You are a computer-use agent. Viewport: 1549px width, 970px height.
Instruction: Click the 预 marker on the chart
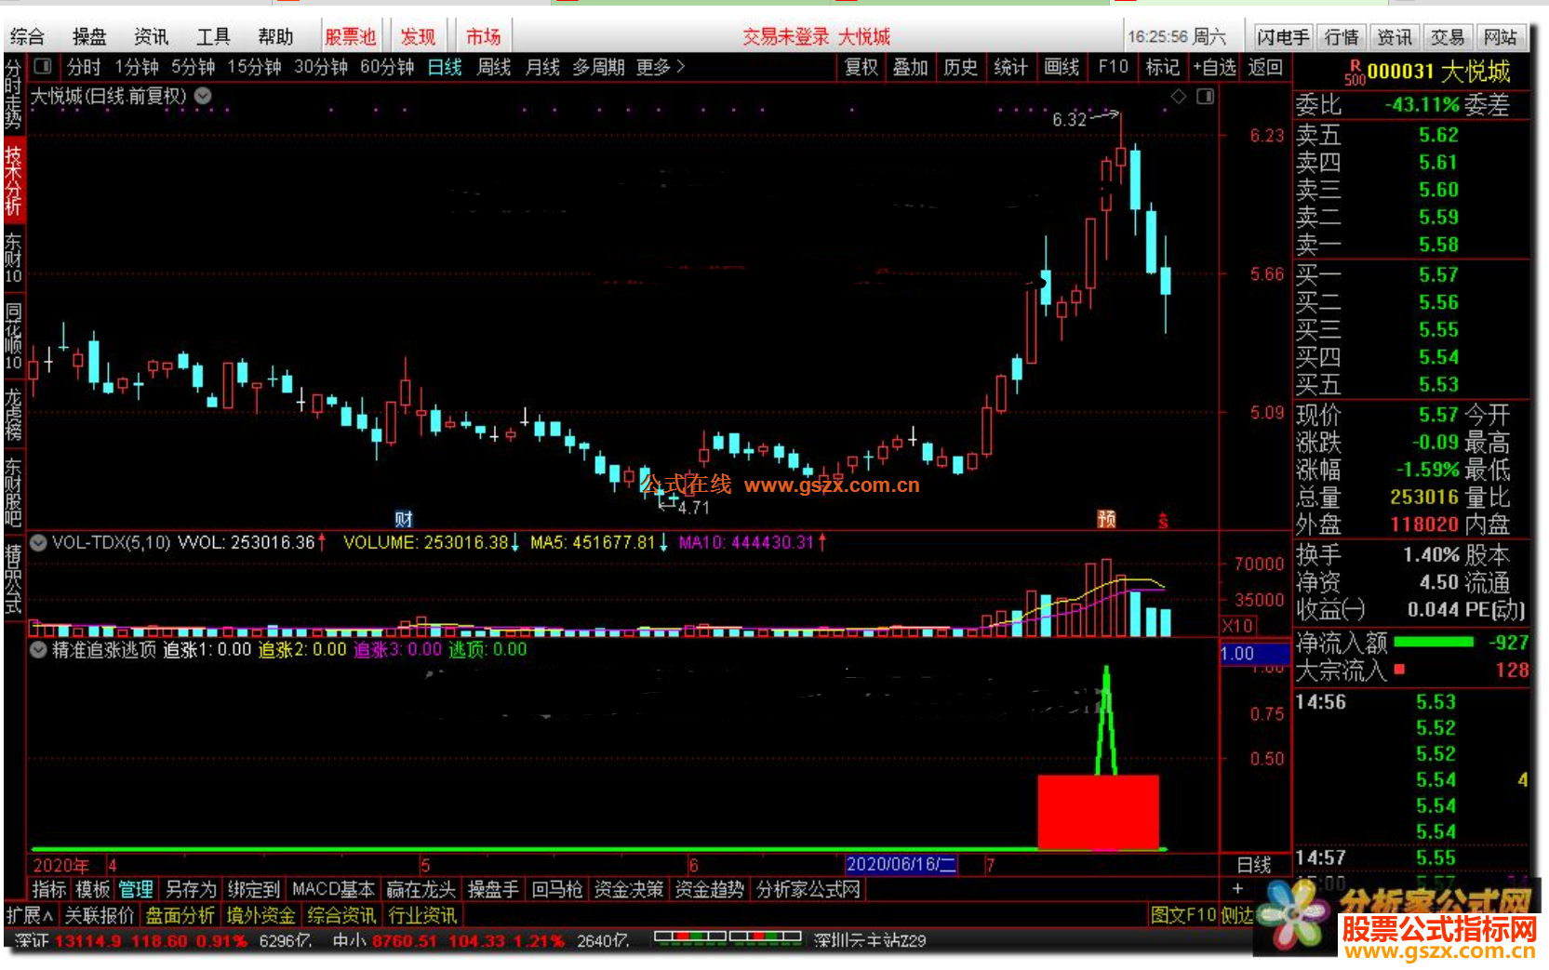(x=1106, y=519)
